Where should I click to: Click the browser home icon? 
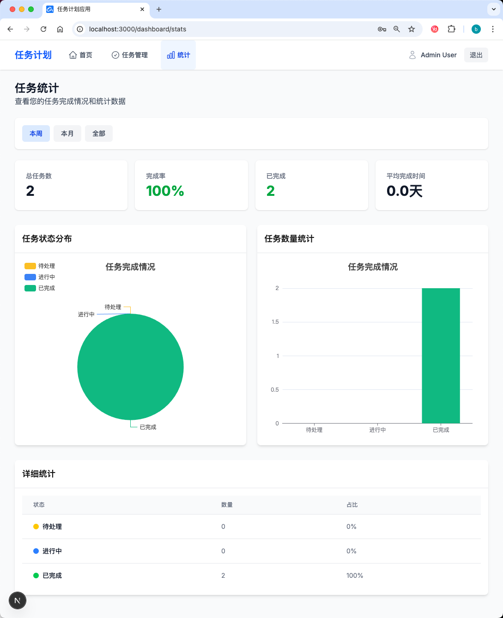click(x=60, y=29)
